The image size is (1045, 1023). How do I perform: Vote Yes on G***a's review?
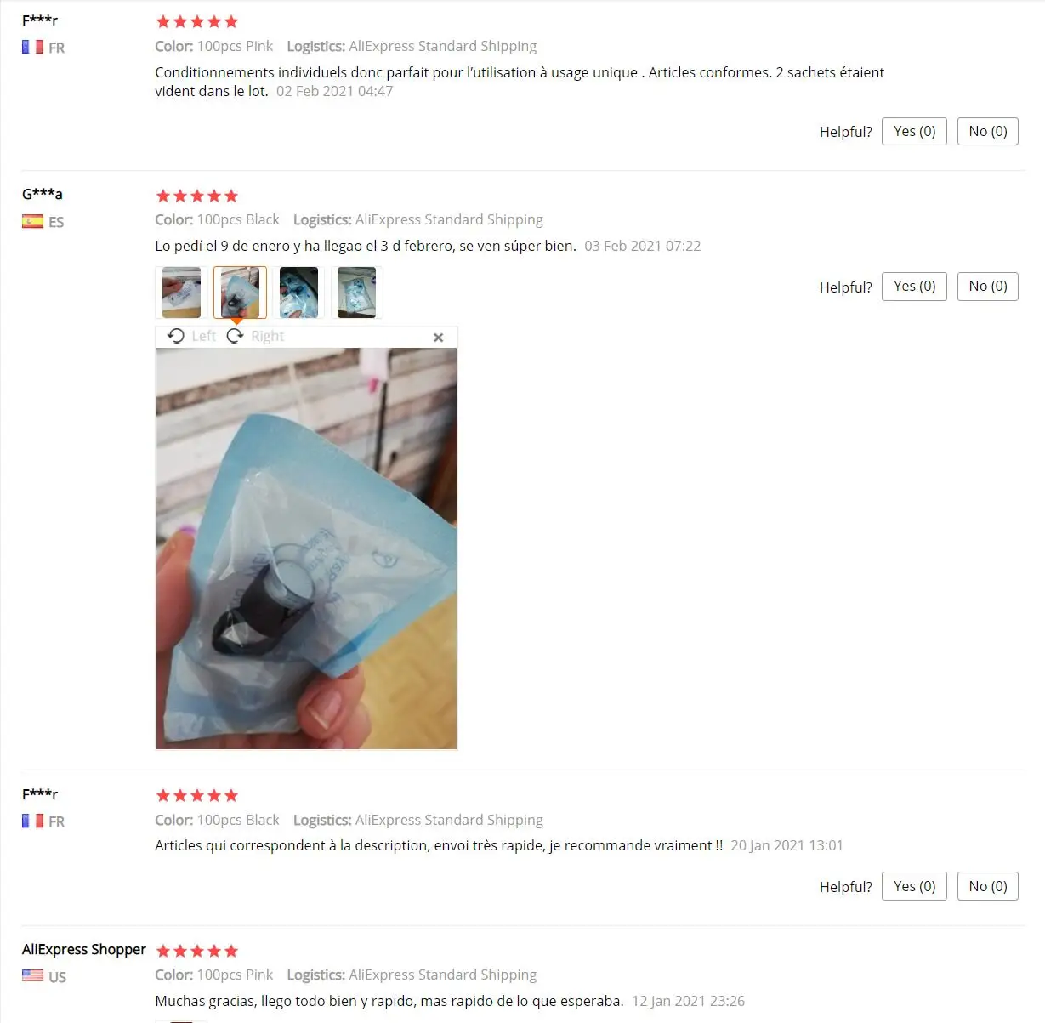click(914, 287)
